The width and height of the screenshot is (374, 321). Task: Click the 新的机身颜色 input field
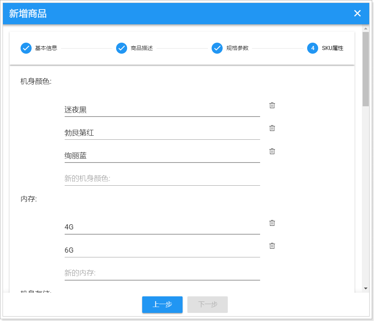click(162, 179)
